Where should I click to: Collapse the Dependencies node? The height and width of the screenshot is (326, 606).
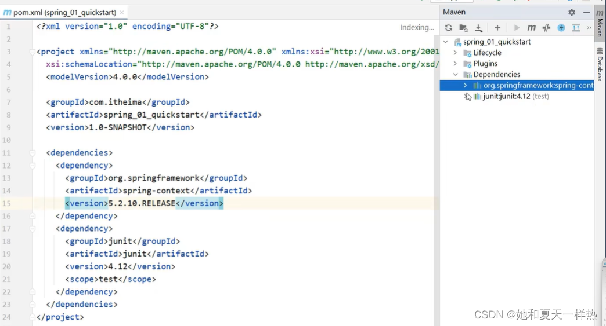(x=455, y=74)
